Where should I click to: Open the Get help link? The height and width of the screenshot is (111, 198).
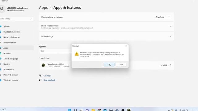47,76
